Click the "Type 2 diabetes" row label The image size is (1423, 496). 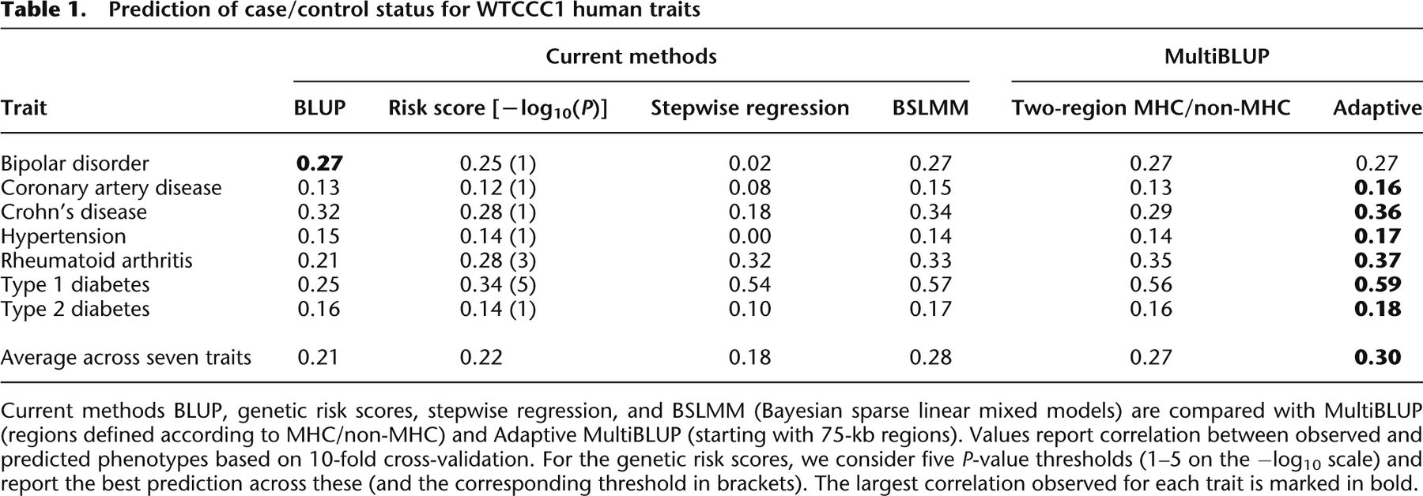click(x=75, y=309)
